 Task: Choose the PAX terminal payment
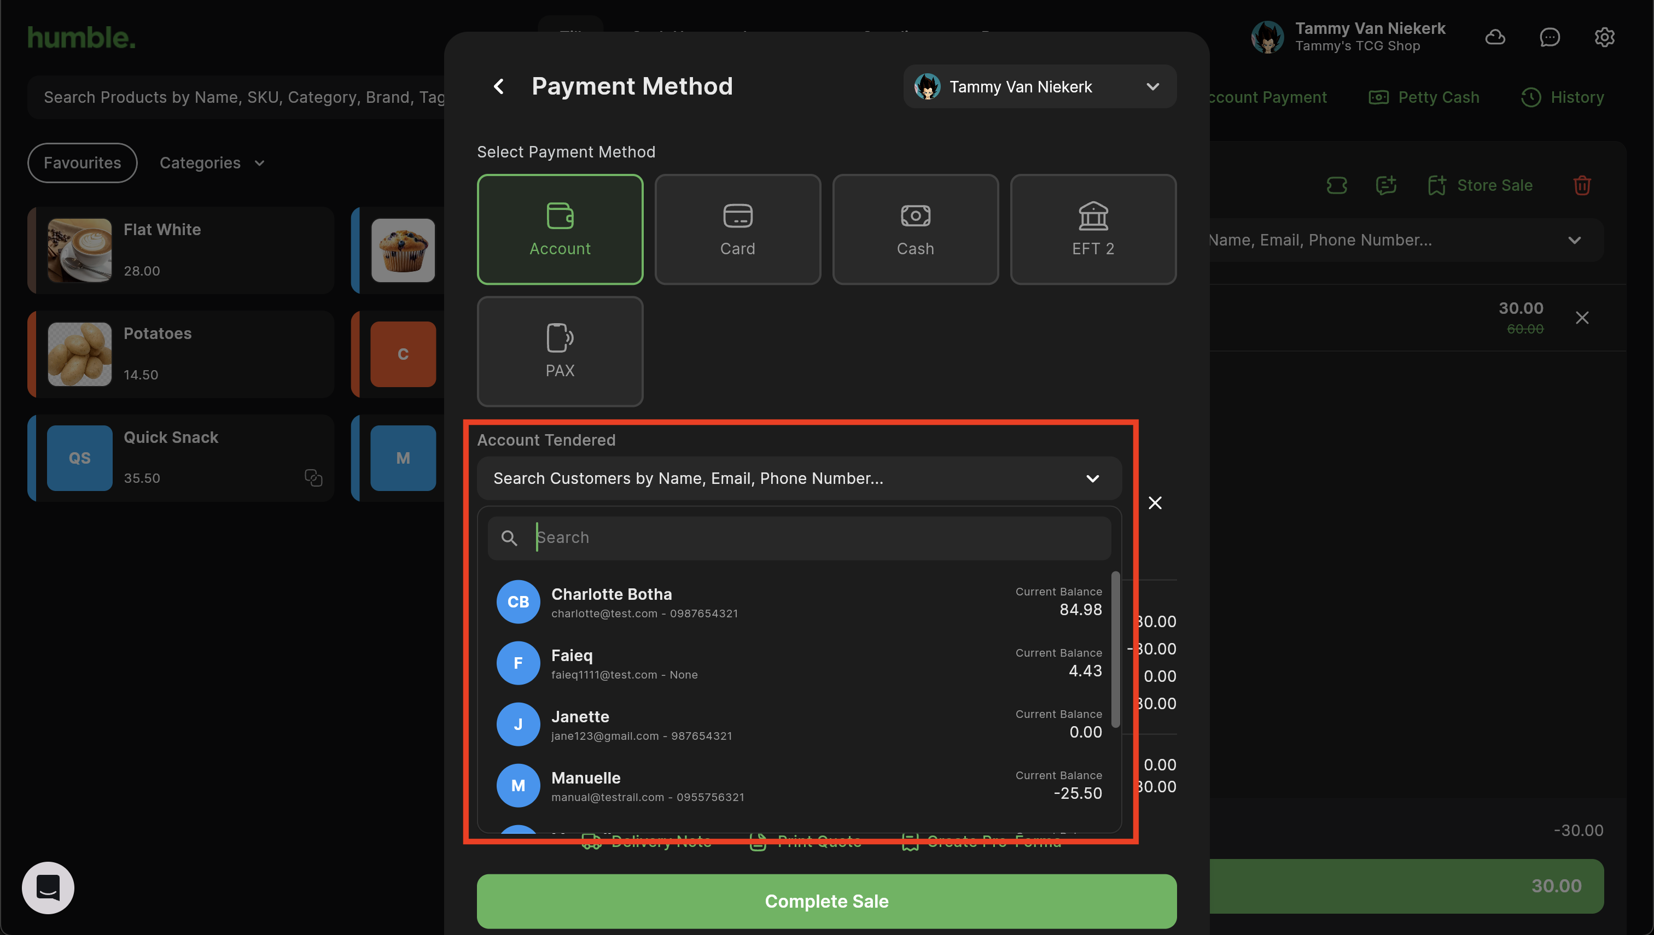(x=560, y=351)
